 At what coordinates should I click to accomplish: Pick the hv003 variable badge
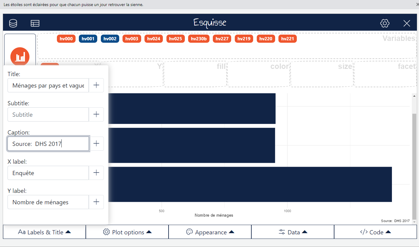tap(132, 39)
